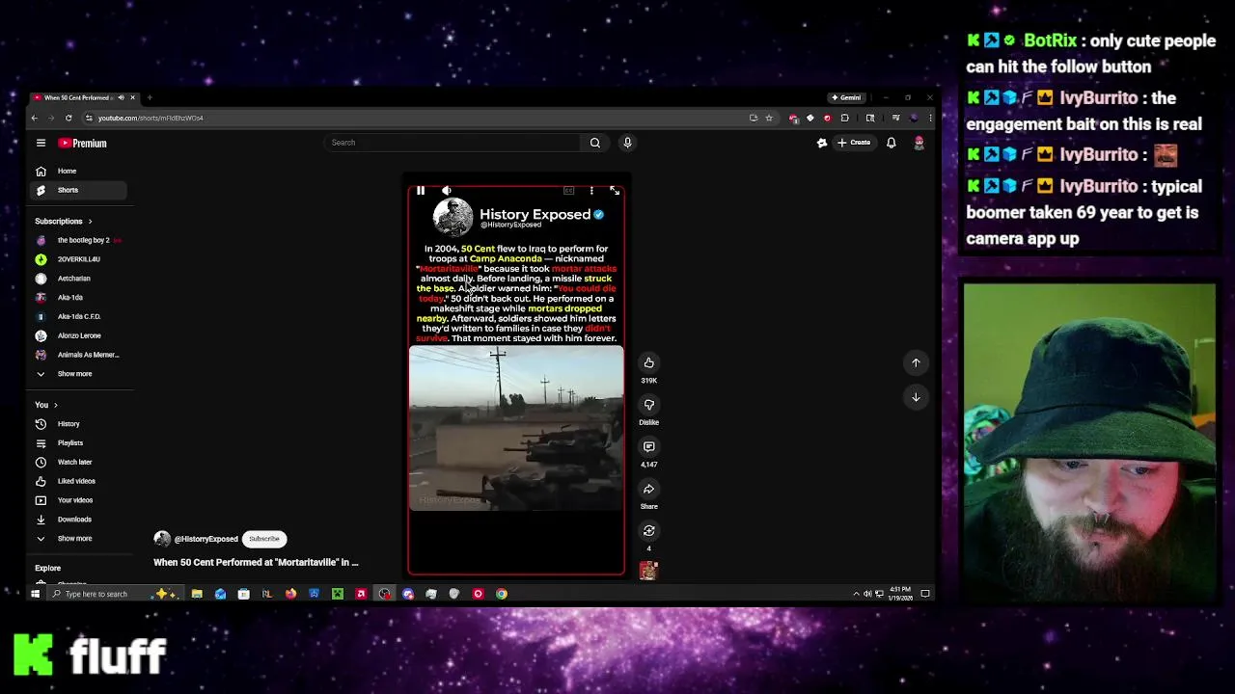Start voice search with microphone icon

point(627,143)
